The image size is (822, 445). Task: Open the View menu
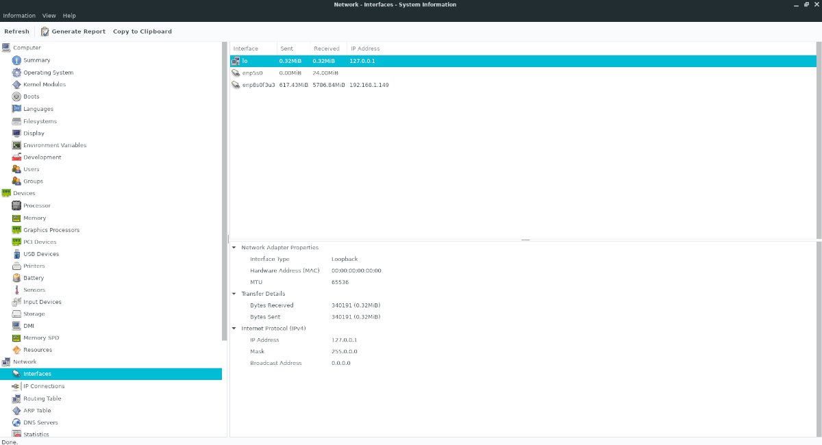[x=49, y=15]
